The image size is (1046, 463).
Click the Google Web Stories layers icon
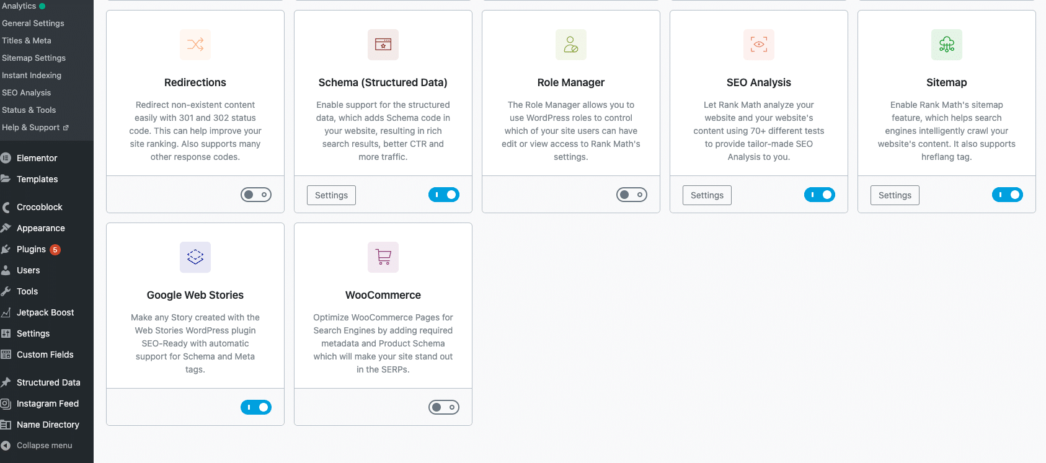coord(195,257)
